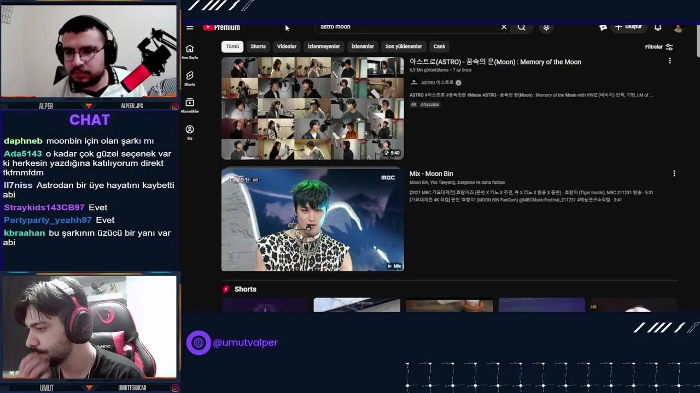Click the Instagram icon beside ALPEER.JPG
The height and width of the screenshot is (393, 700).
click(x=175, y=106)
